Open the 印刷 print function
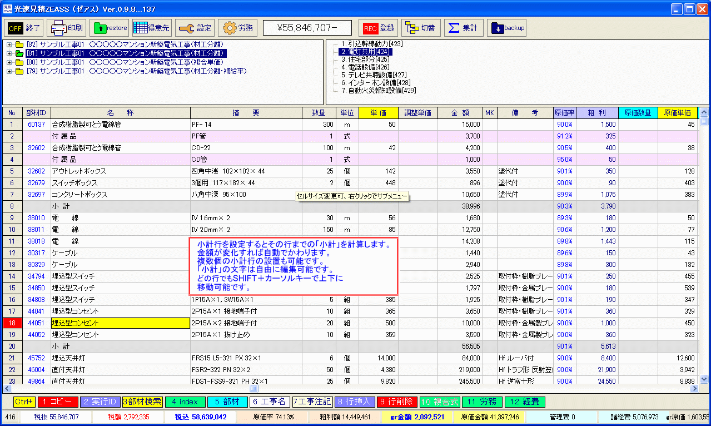Screen dimensions: 711x426 tap(66, 28)
